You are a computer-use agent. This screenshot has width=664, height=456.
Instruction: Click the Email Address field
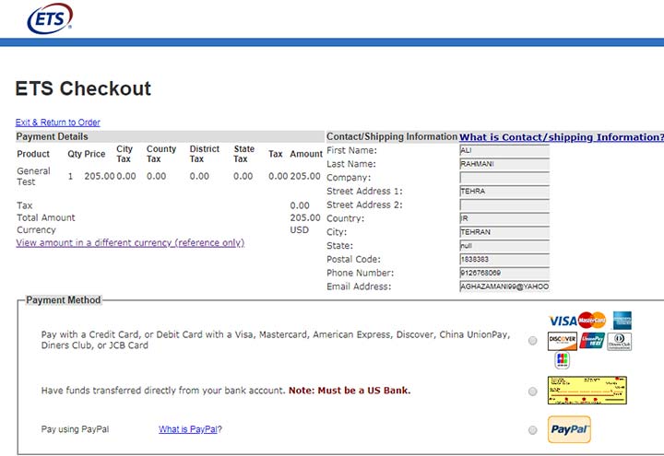(504, 286)
